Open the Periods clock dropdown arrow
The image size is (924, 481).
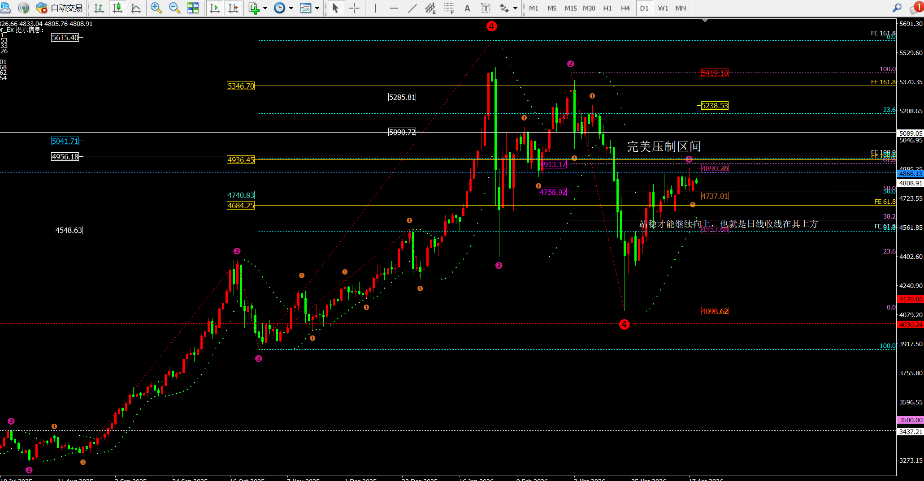(291, 9)
